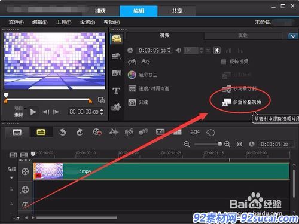Screen dimensions: 299x224
Task: Select the mp4 clip thumbnail on timeline
Action: click(48, 171)
